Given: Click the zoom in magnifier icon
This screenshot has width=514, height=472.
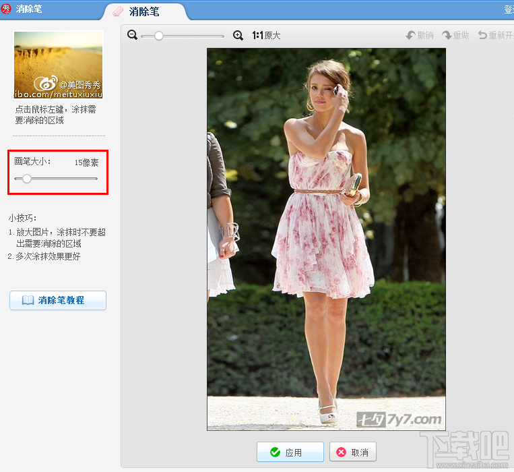Looking at the screenshot, I should coord(238,35).
